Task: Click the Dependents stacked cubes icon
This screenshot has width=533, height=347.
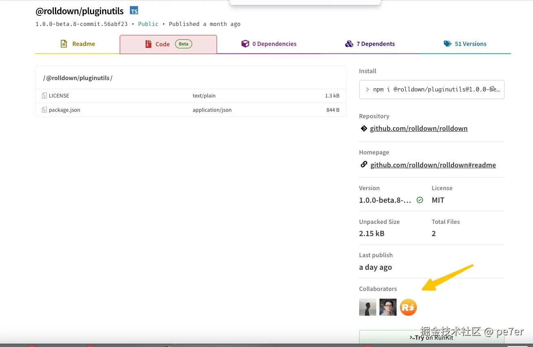Action: 349,44
